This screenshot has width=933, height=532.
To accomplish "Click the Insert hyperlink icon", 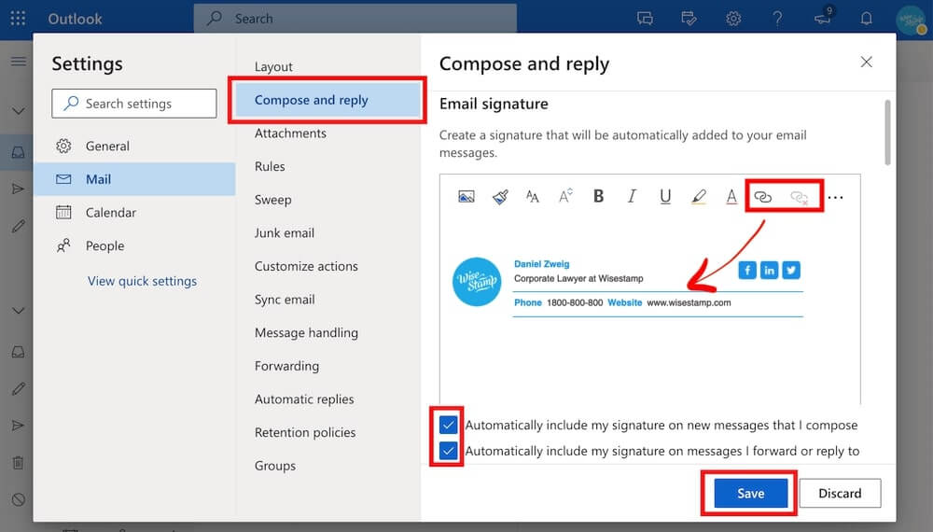I will pyautogui.click(x=763, y=197).
